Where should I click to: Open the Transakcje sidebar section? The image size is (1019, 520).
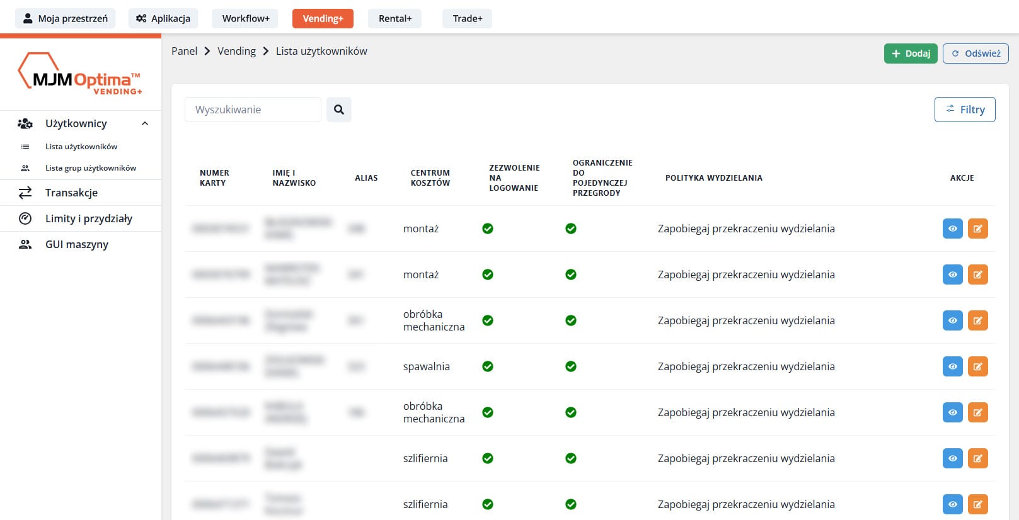click(71, 193)
